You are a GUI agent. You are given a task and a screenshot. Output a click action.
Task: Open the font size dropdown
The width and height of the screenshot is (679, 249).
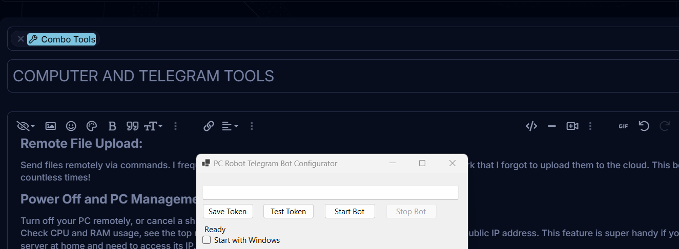coord(153,126)
